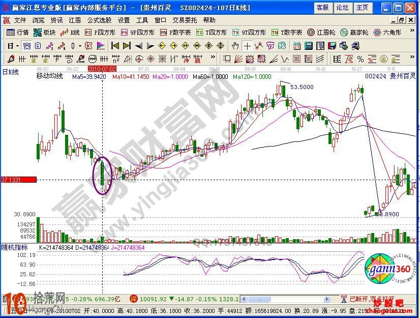Open the notepad document icon
This screenshot has height=318, width=420.
pyautogui.click(x=320, y=46)
